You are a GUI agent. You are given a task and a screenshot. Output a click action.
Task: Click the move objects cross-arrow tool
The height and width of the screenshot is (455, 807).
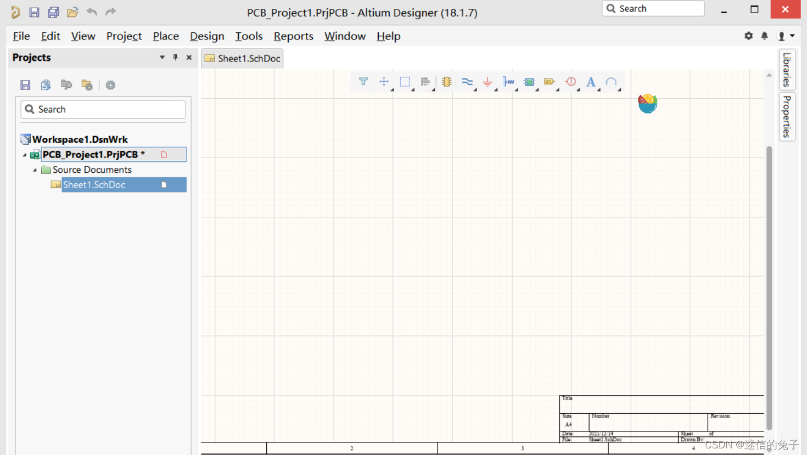click(384, 82)
